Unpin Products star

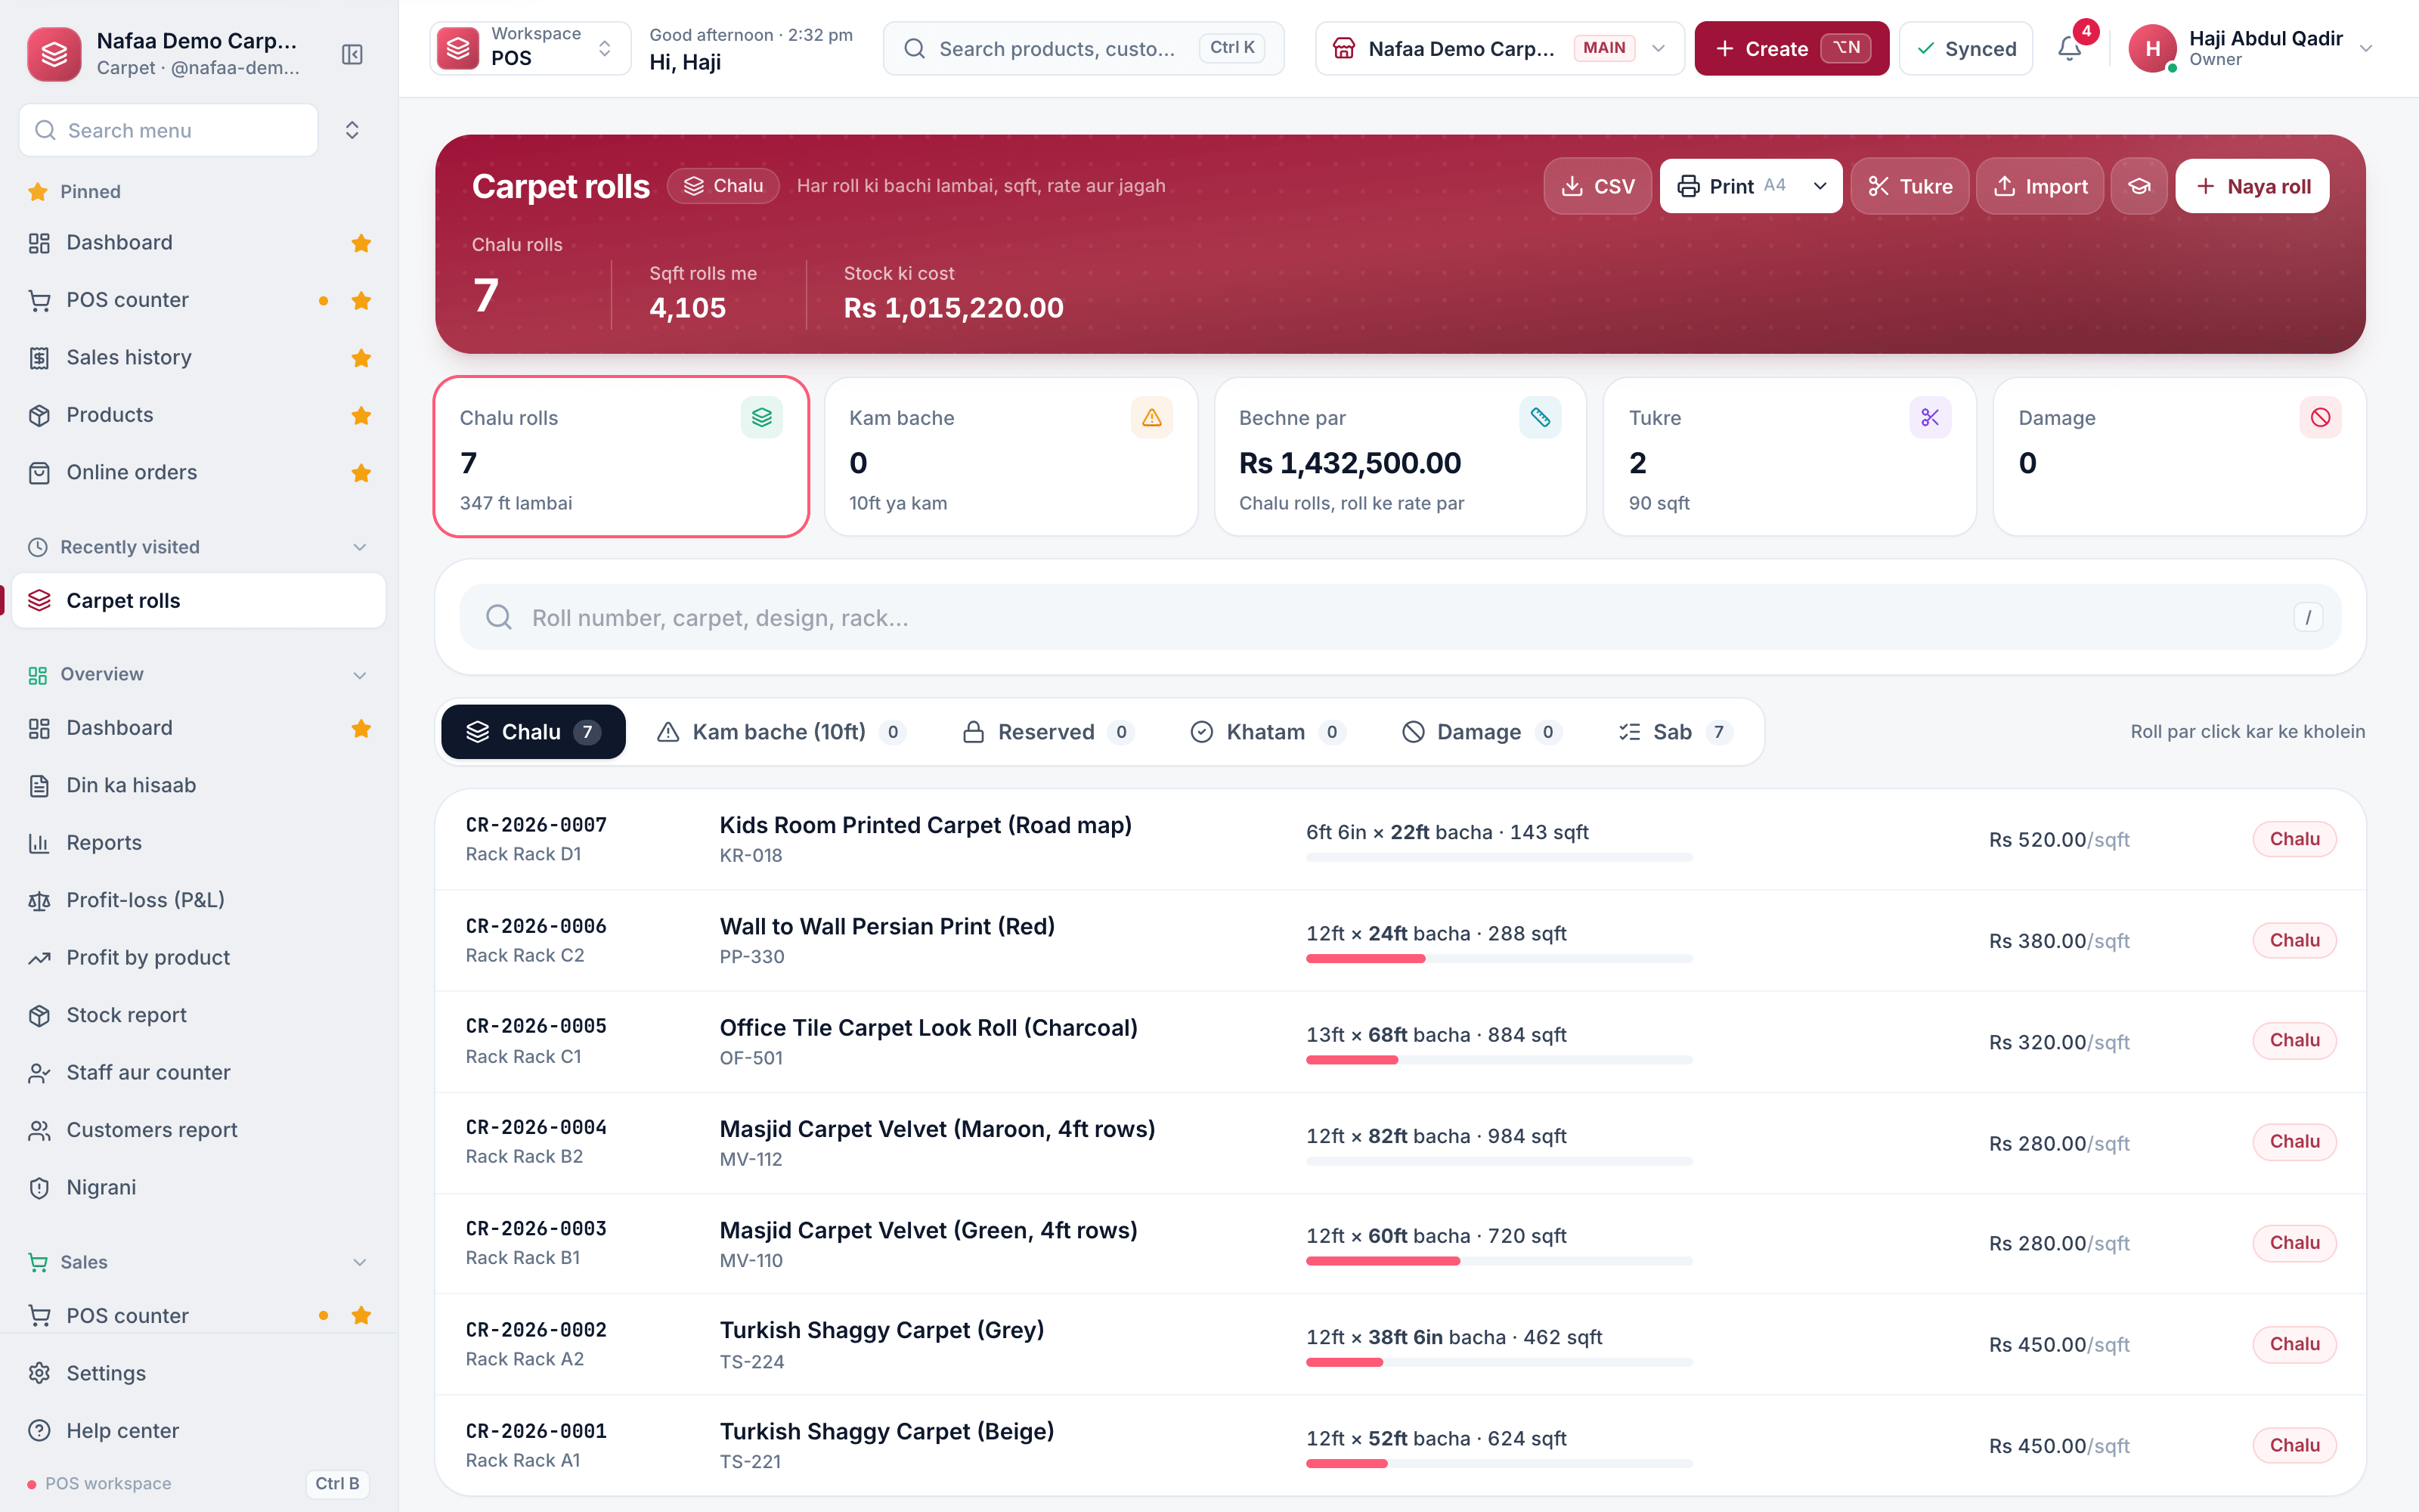(x=362, y=415)
